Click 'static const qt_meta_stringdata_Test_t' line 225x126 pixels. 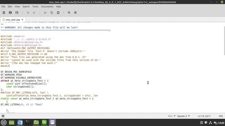click(47, 99)
